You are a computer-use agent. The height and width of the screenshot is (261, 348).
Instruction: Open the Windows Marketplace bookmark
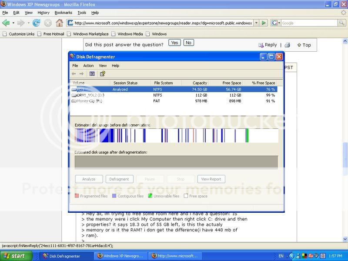(88, 34)
